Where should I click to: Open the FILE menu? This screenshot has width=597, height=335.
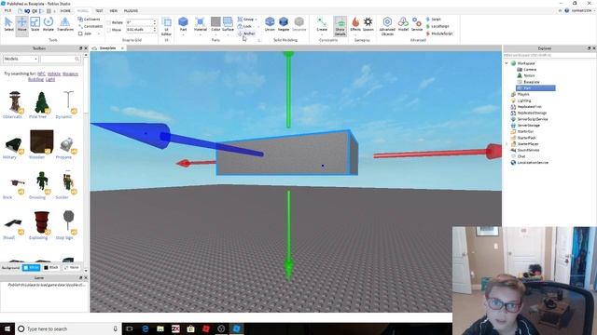[7, 10]
